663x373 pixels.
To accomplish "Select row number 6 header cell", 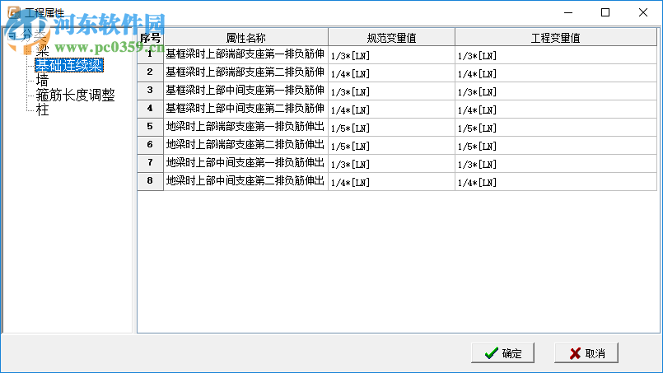I will point(150,146).
